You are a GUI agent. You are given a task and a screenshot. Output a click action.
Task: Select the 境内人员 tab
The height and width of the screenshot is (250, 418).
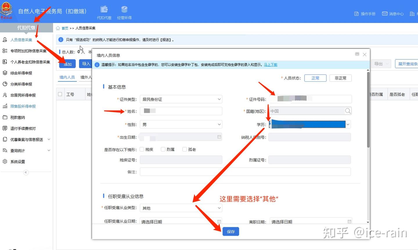(67, 77)
